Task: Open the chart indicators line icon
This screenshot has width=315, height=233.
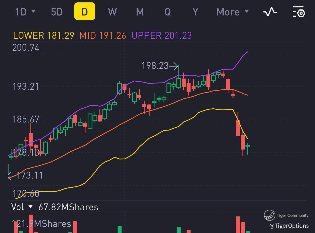Action: coord(270,12)
